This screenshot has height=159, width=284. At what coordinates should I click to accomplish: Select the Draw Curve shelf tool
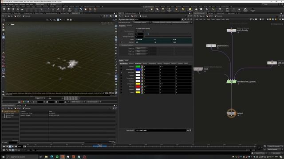pyautogui.click(x=48, y=9)
